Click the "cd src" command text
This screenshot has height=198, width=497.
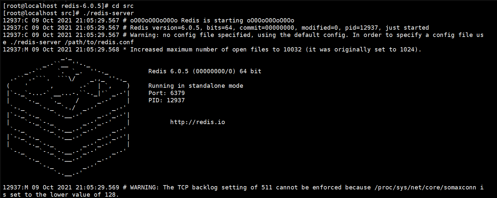coord(123,6)
